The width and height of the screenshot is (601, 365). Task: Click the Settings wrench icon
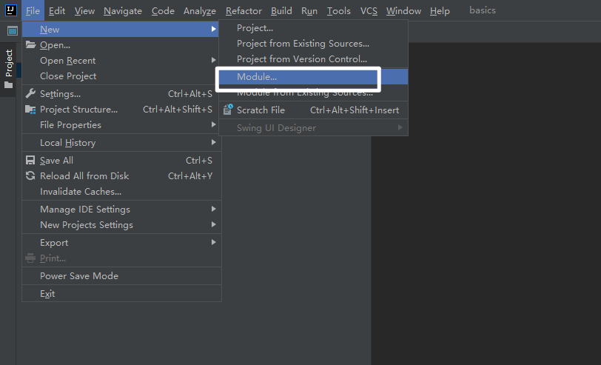point(30,93)
